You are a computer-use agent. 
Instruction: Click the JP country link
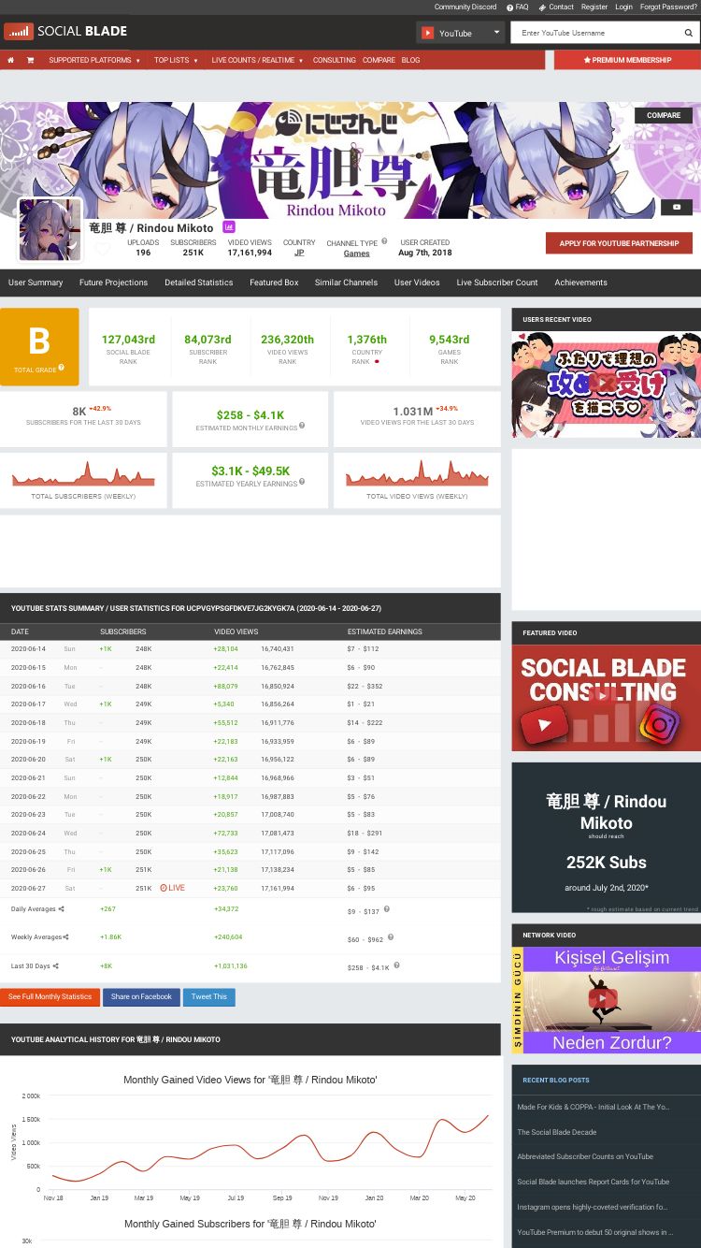pos(299,253)
